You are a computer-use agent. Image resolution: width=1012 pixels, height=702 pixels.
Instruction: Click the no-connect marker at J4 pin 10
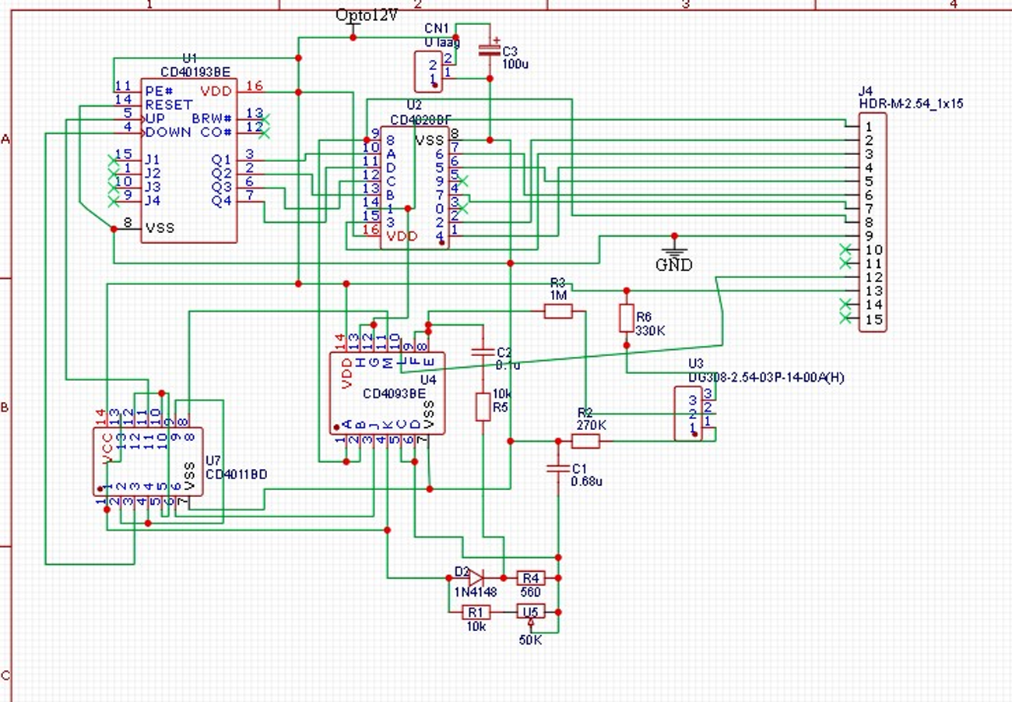click(845, 249)
